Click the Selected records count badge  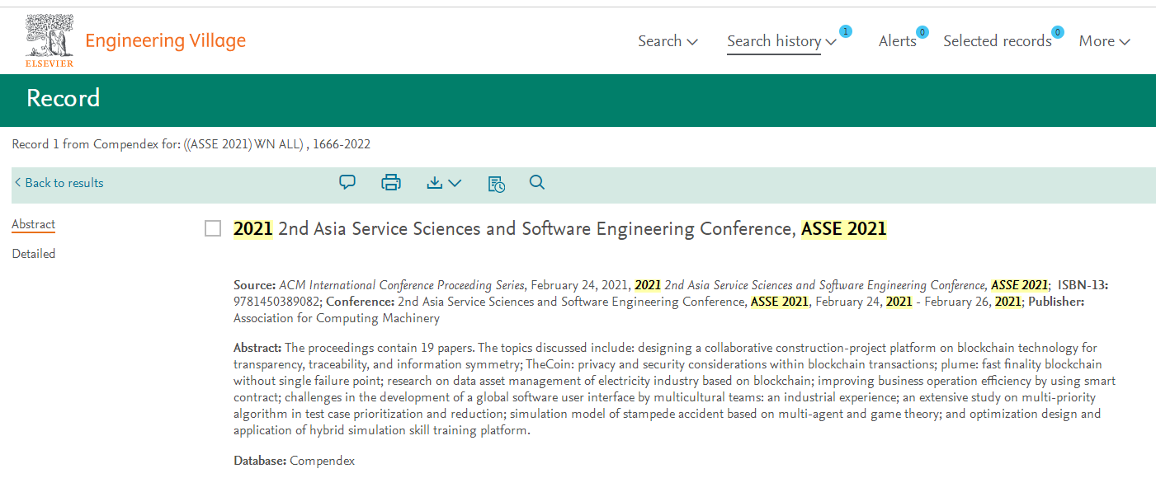(1057, 32)
